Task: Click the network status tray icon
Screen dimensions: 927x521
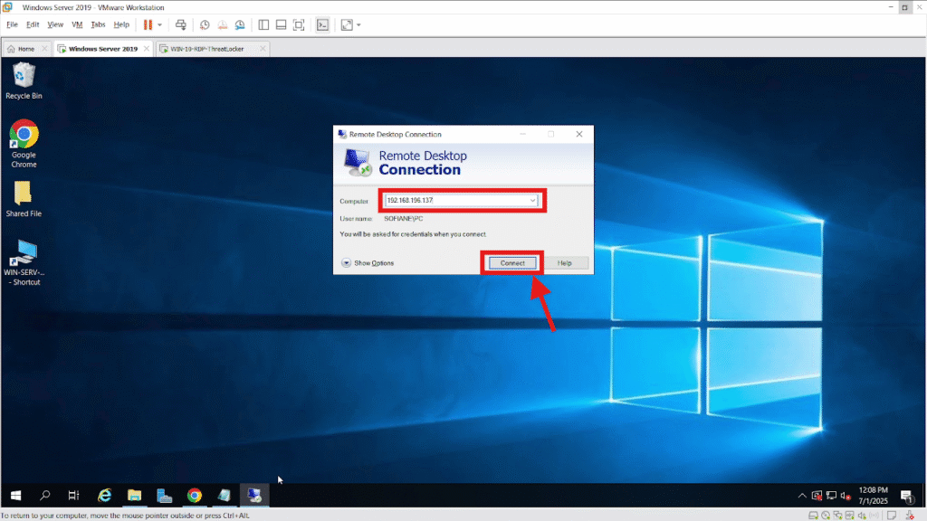Action: 831,496
